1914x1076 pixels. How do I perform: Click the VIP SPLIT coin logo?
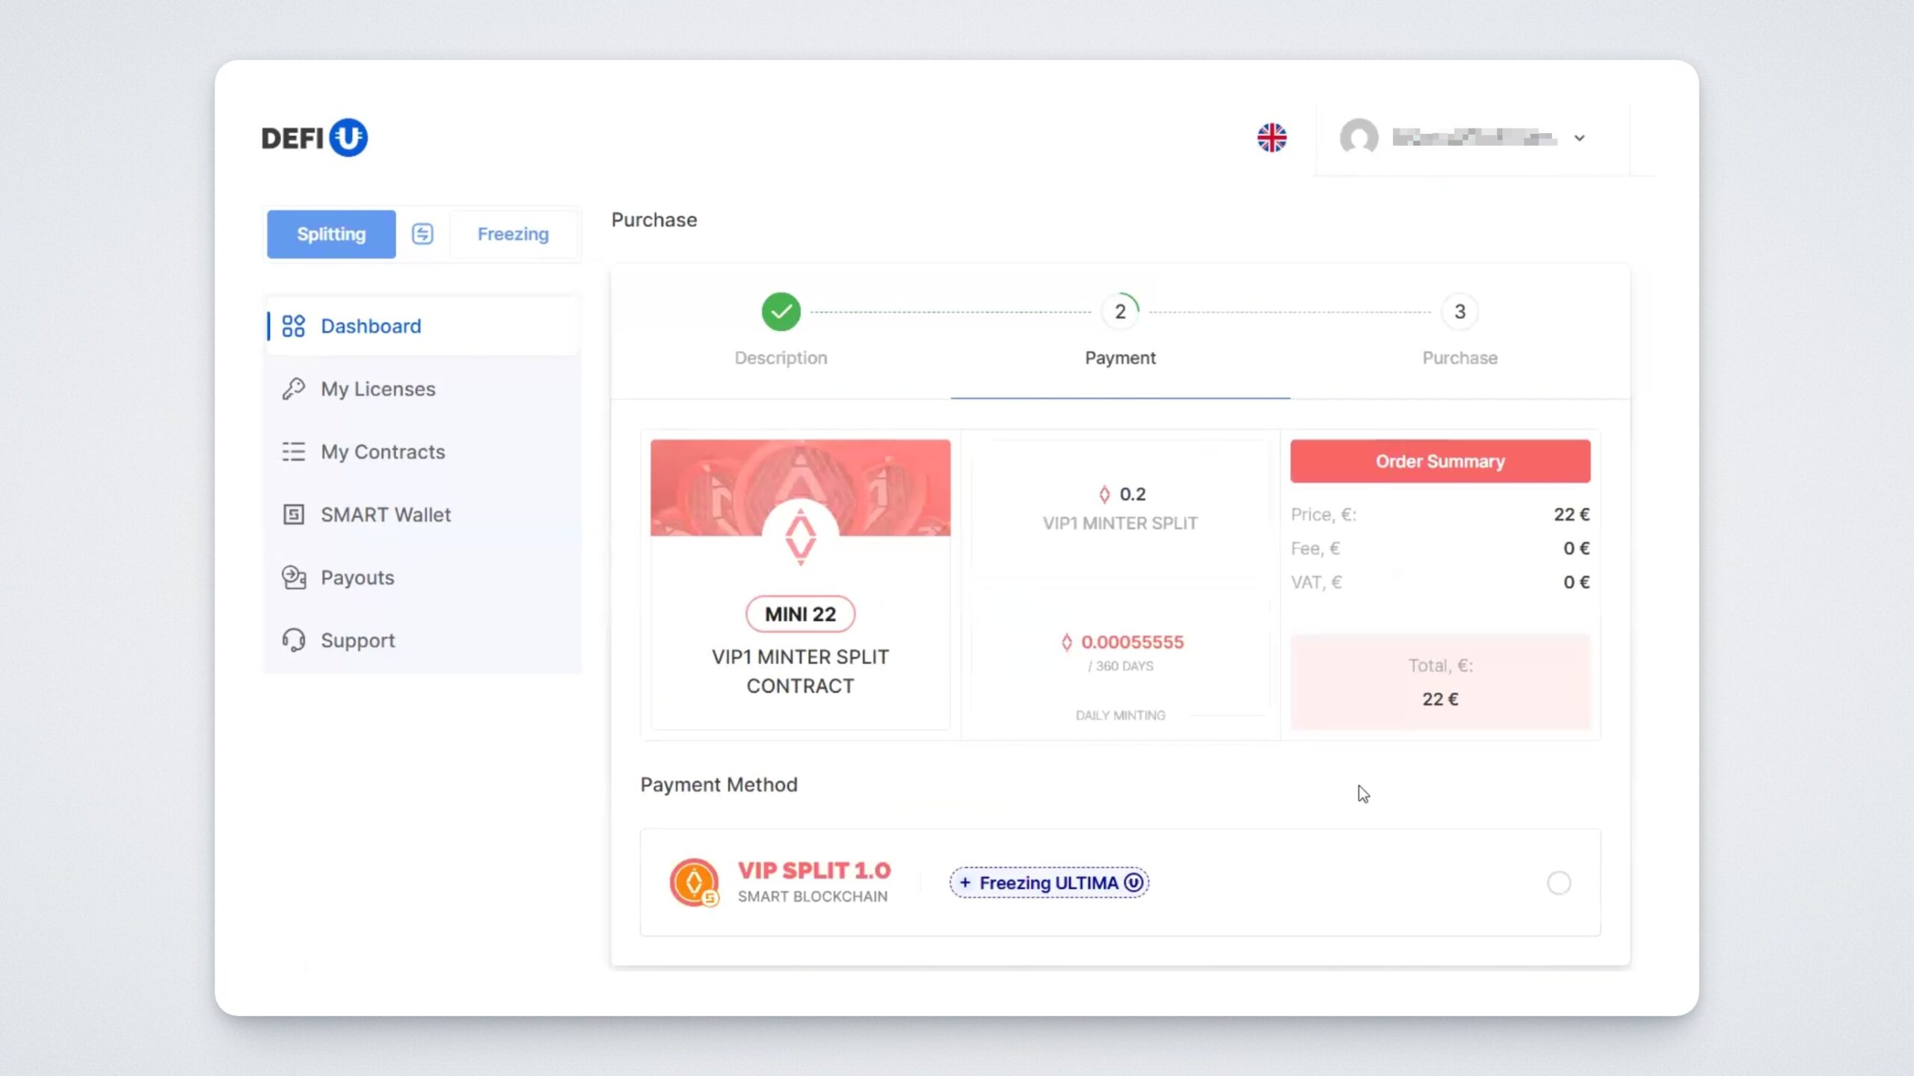pos(694,882)
